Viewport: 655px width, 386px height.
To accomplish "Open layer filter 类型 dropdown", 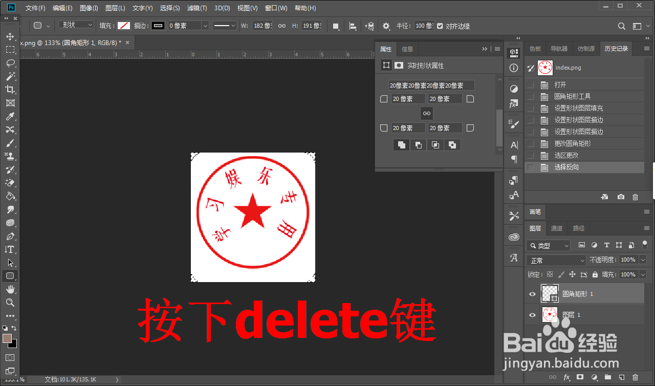I will (x=549, y=246).
